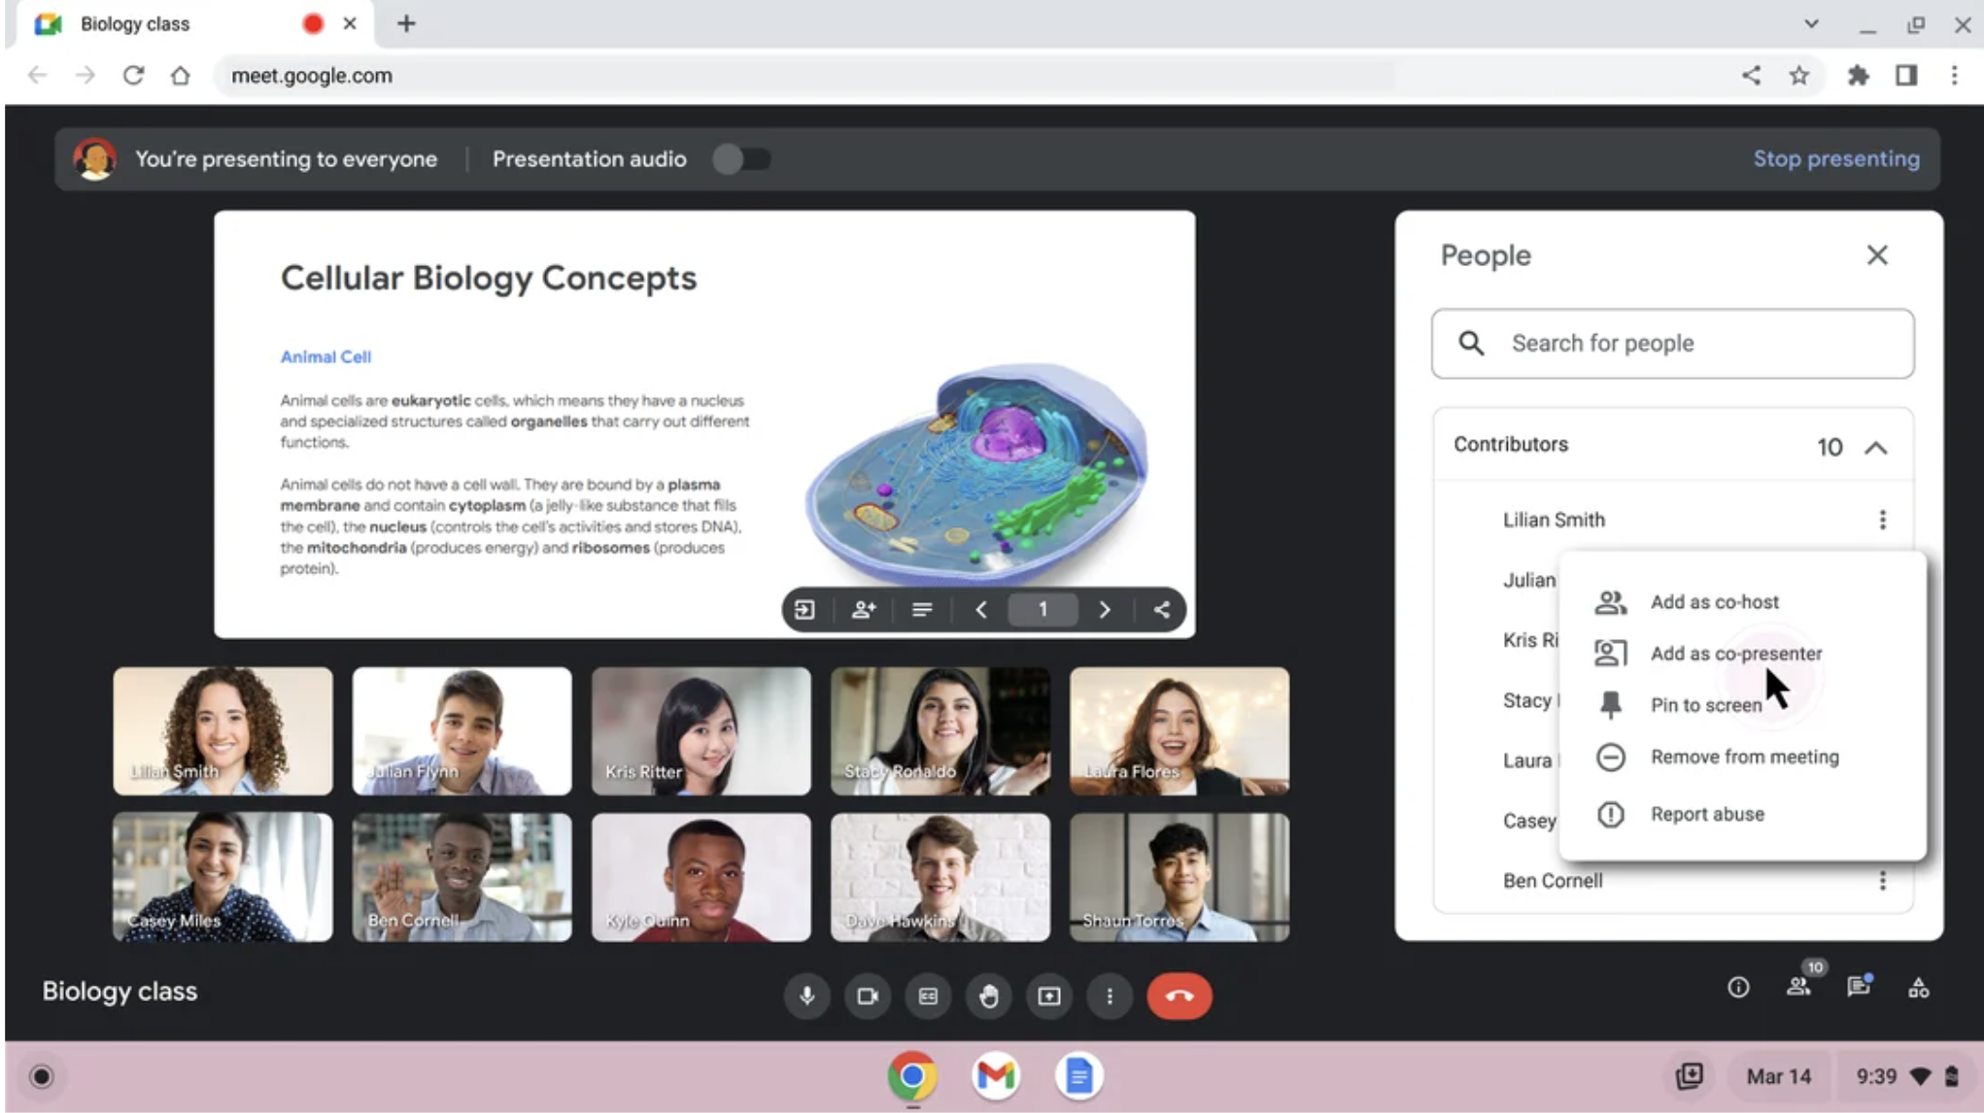Click the activities icon on right sidebar
This screenshot has width=1984, height=1113.
click(x=1921, y=988)
